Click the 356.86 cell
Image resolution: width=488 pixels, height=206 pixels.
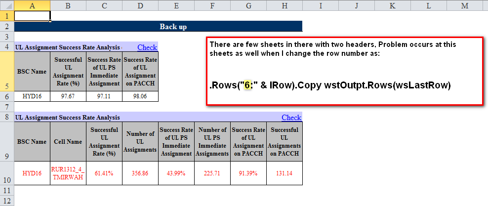click(x=140, y=173)
